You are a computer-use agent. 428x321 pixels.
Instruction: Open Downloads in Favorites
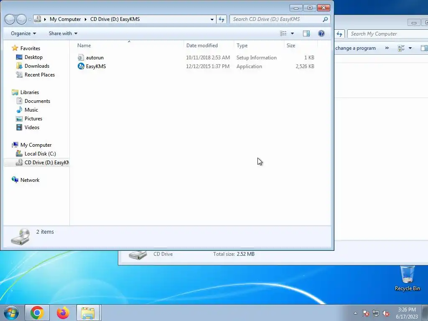(37, 66)
